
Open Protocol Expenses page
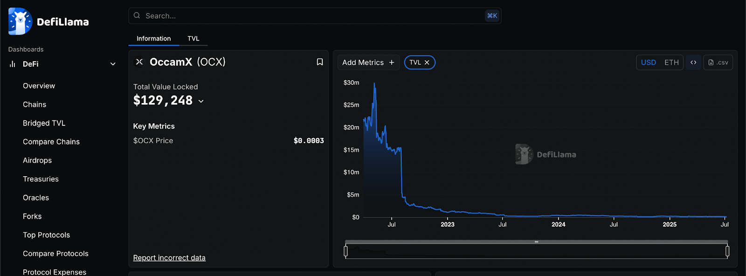(x=55, y=272)
